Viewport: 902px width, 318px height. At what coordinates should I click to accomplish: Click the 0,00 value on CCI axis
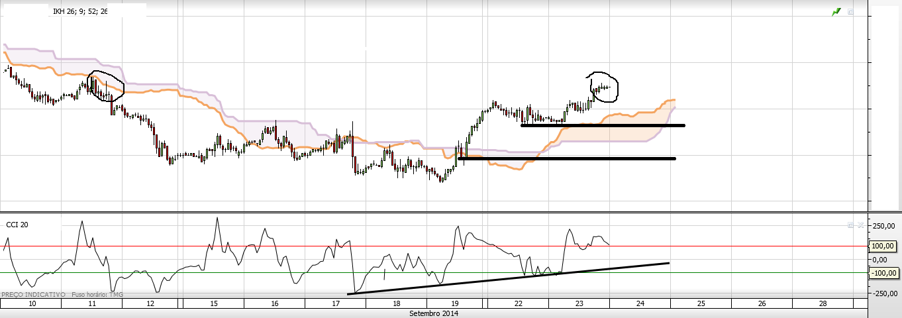(x=881, y=260)
